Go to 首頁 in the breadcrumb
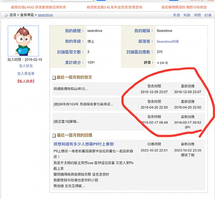This screenshot has height=199, width=215. point(13,15)
